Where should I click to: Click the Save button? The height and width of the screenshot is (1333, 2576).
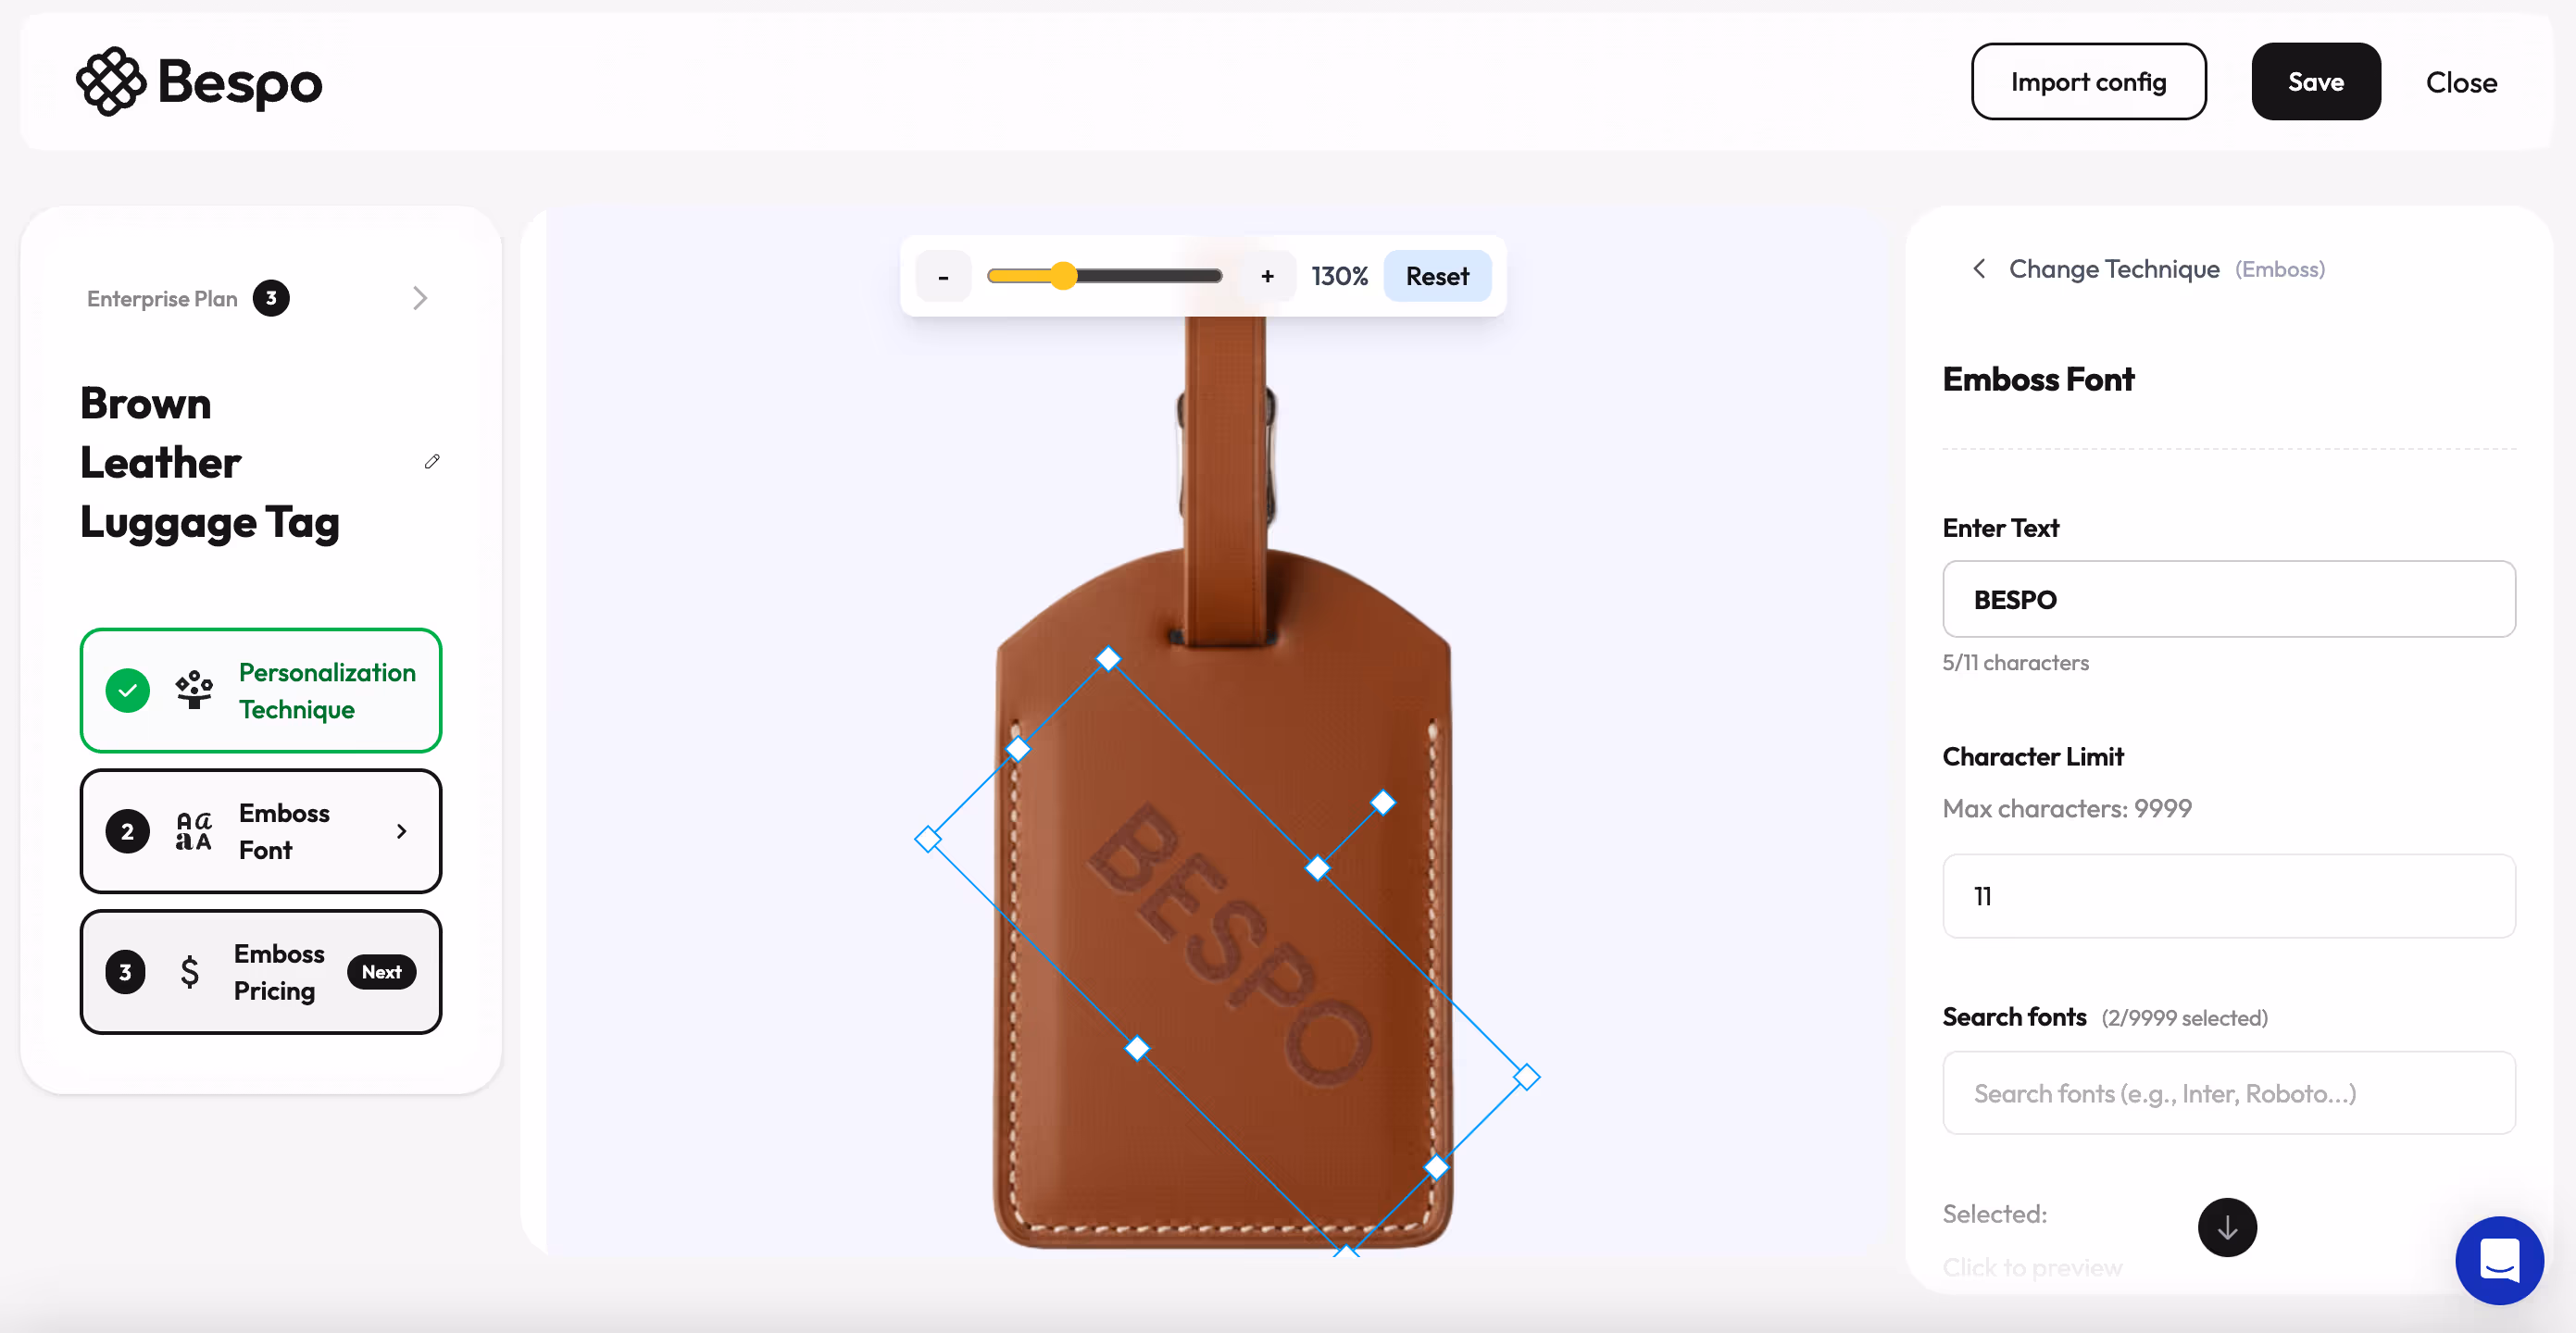(2315, 82)
